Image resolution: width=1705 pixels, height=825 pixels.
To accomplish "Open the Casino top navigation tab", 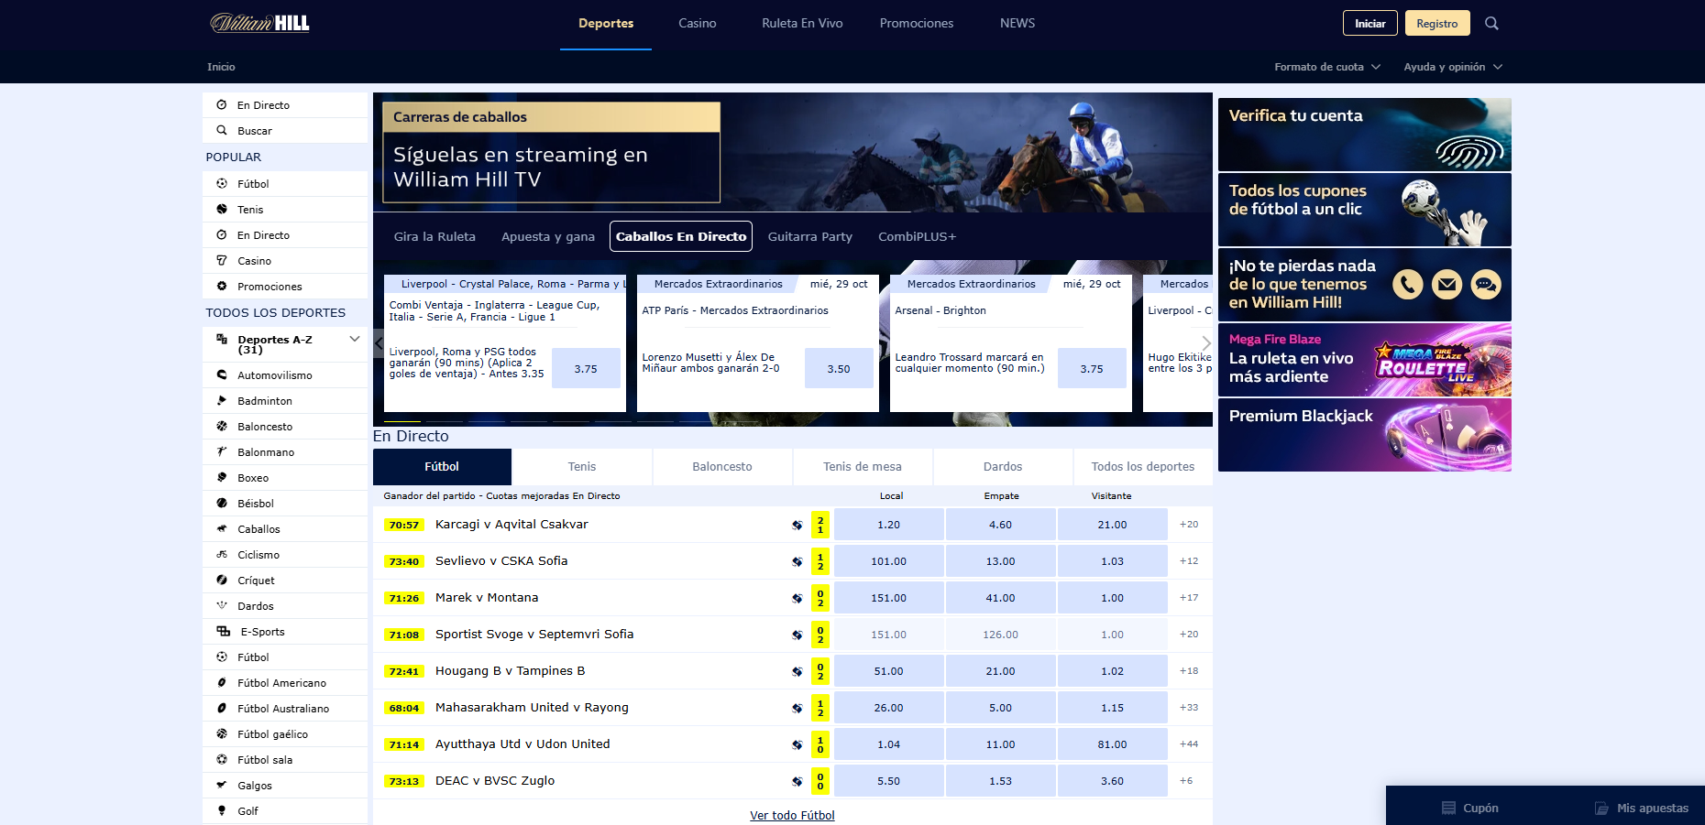I will [698, 24].
